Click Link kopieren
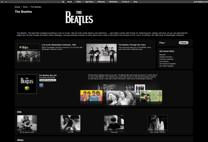208x142 pixels. pyautogui.click(x=164, y=61)
